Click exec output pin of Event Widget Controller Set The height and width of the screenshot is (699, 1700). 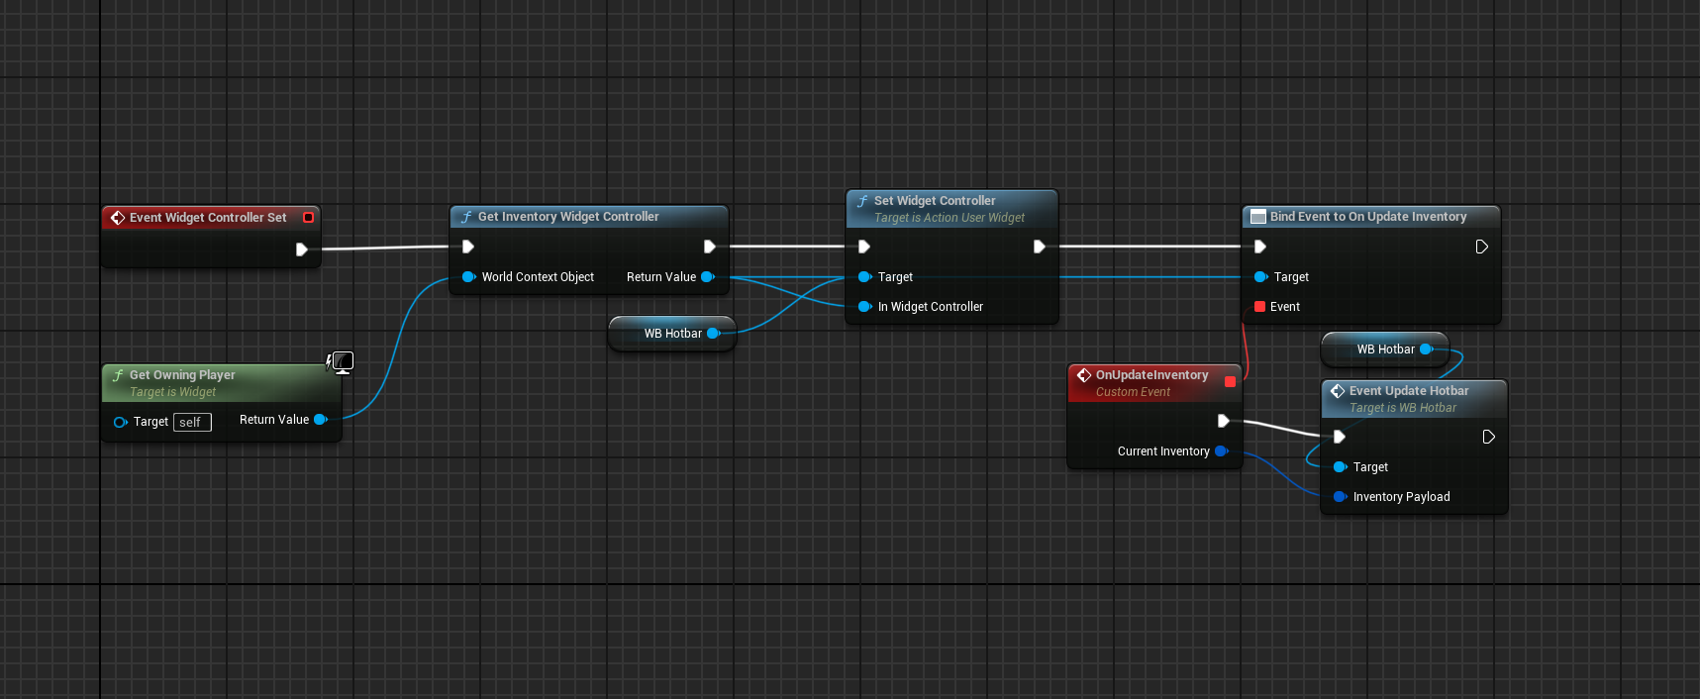301,250
